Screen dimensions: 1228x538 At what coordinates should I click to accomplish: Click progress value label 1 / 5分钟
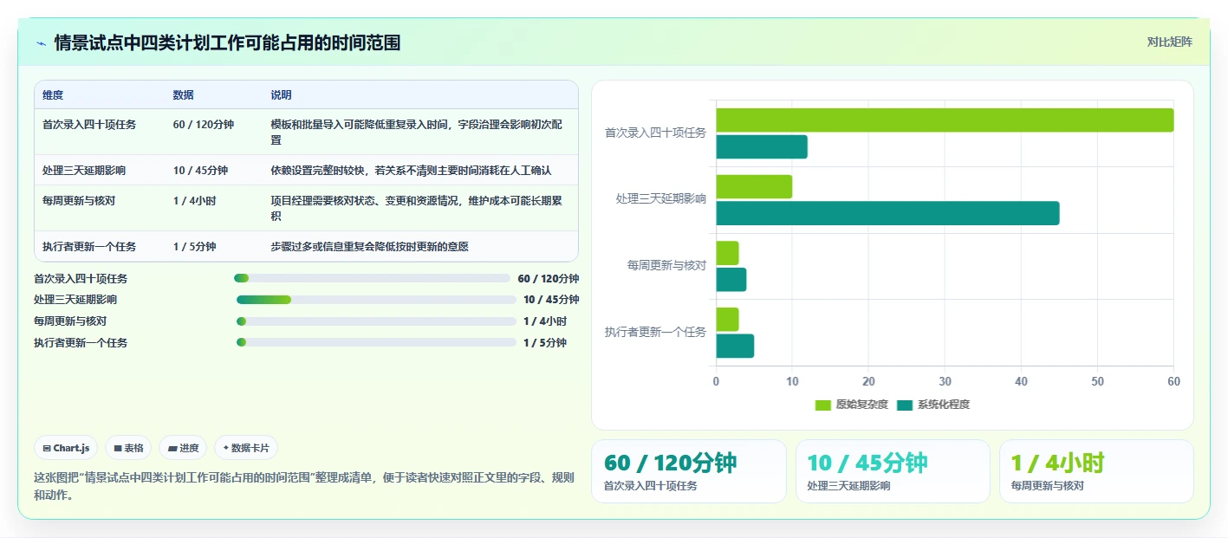pos(545,343)
